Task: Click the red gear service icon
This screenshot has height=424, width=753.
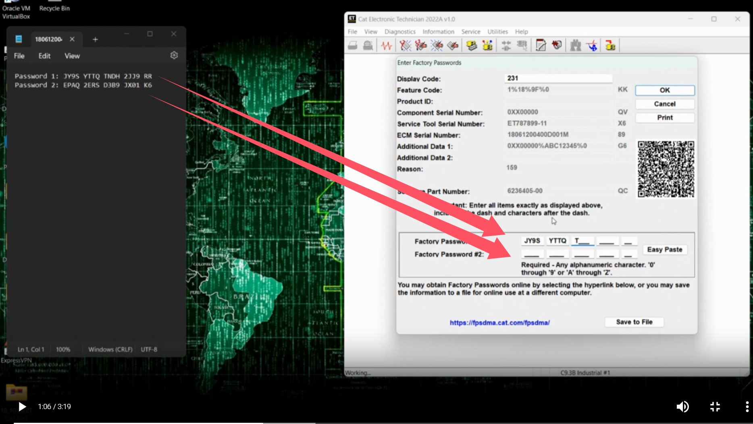Action: click(557, 46)
